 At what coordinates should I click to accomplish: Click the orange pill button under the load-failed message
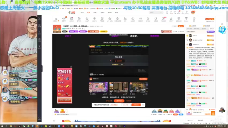[119, 101]
